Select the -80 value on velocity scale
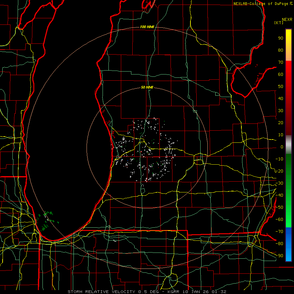This screenshot has height=294, width=294. click(279, 244)
